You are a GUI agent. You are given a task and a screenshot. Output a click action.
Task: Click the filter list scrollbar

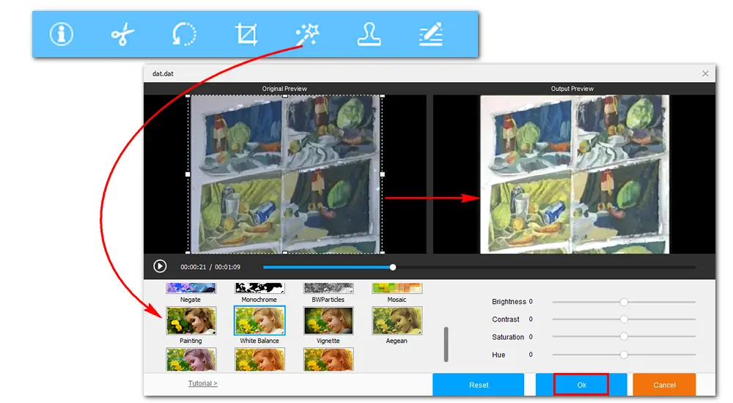[446, 344]
